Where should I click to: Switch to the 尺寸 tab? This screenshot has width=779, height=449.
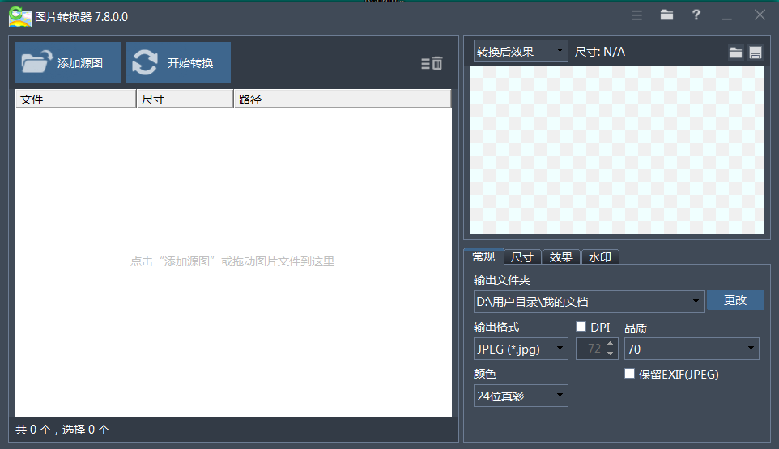[x=522, y=257]
